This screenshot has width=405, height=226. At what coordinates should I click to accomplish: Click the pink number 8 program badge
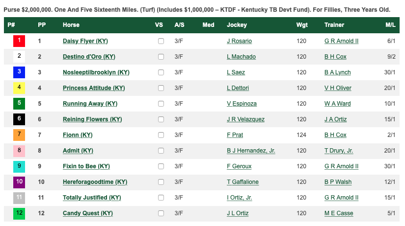tap(19, 151)
